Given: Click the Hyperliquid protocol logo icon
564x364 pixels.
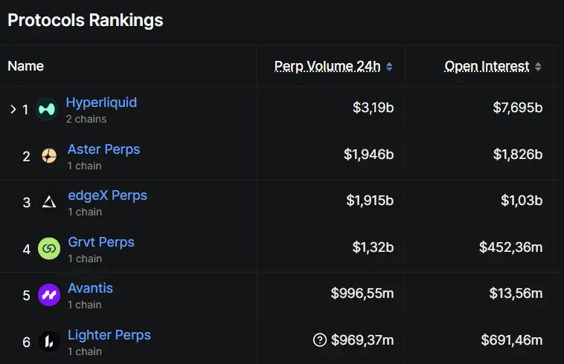Looking at the screenshot, I should (47, 110).
